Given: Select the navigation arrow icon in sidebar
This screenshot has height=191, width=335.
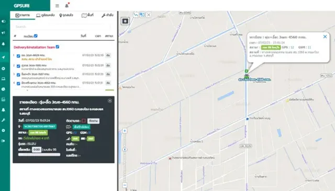Looking at the screenshot, I should click(4, 57).
